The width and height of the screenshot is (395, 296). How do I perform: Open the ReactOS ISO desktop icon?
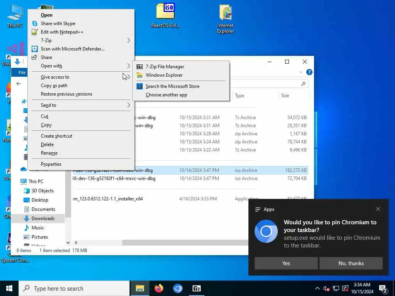165,15
